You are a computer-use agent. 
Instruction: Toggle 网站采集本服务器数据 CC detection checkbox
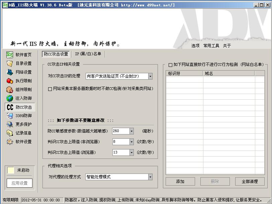[50, 89]
